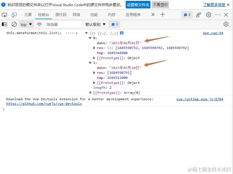
Task: Close the DevTools panel
Action: coord(226,15)
